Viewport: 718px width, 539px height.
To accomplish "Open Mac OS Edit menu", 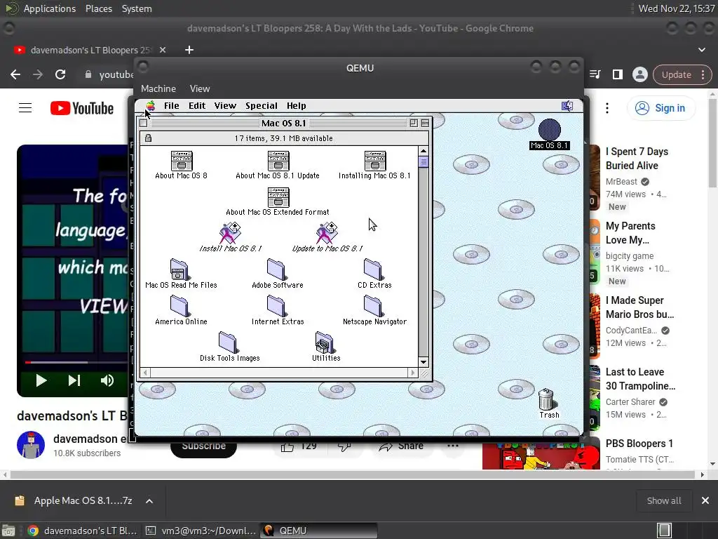I will 197,106.
